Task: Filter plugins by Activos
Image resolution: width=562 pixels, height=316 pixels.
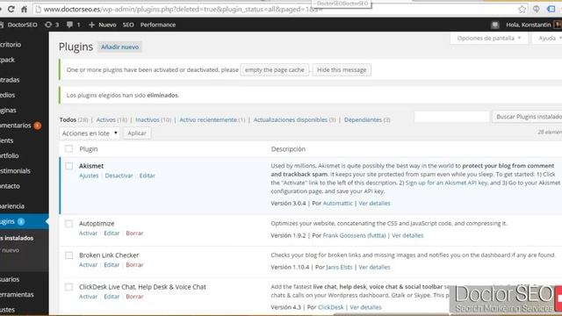Action: click(105, 119)
